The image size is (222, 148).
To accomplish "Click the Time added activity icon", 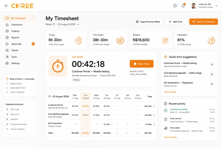I will (x=165, y=128).
